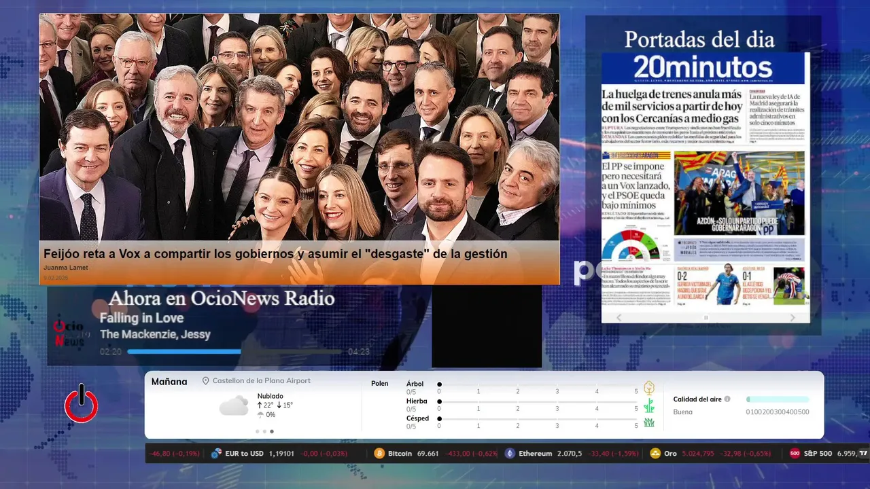Click 'El PP se impone' newspaper headline
This screenshot has height=489, width=870.
tap(636, 185)
